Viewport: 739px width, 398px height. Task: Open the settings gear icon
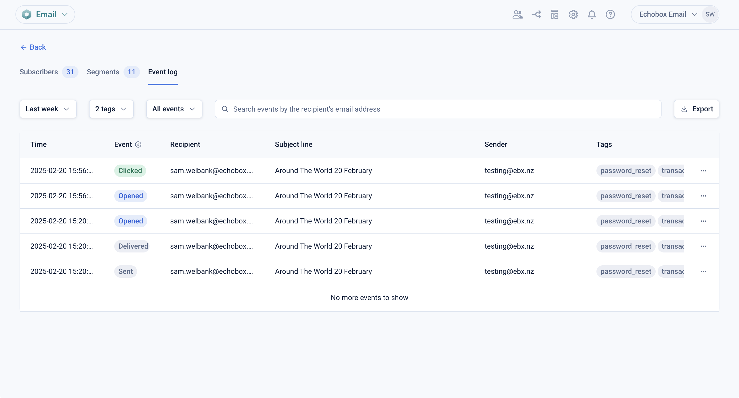(x=573, y=14)
